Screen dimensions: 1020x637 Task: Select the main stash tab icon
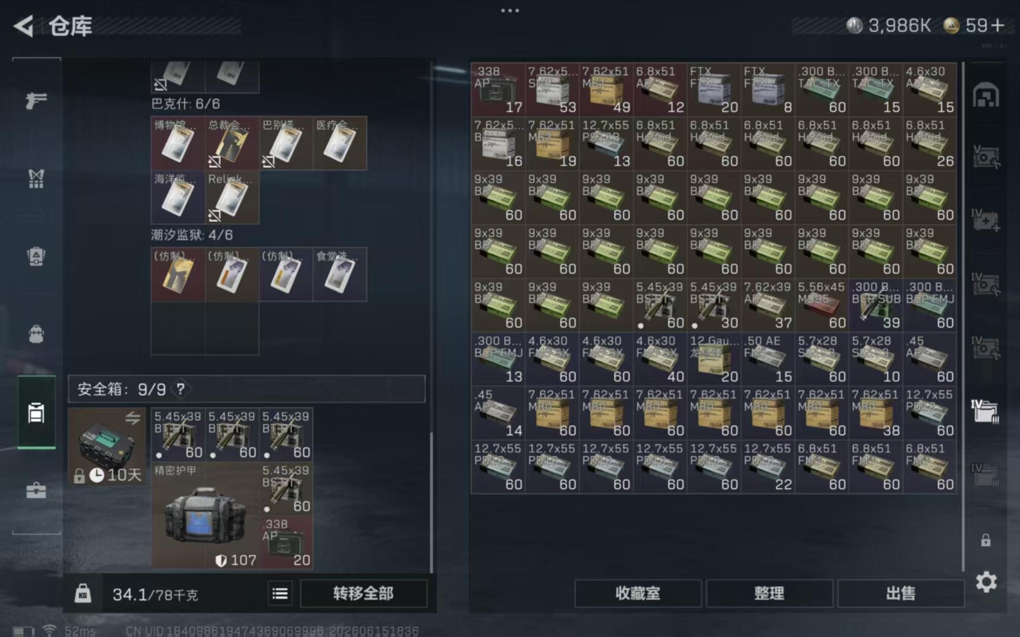tap(986, 96)
